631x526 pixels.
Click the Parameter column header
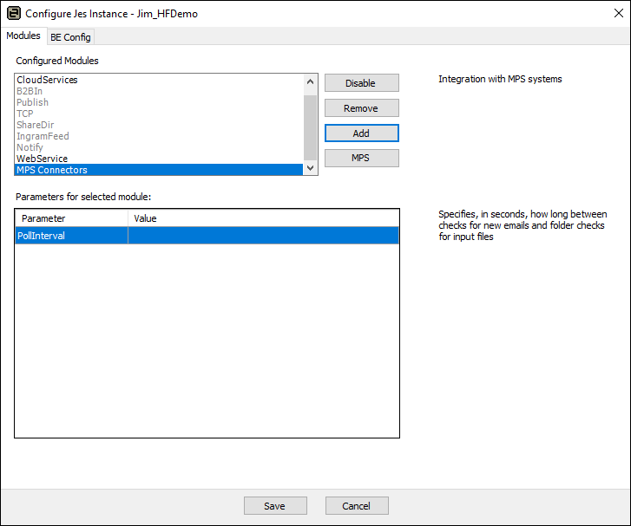72,218
